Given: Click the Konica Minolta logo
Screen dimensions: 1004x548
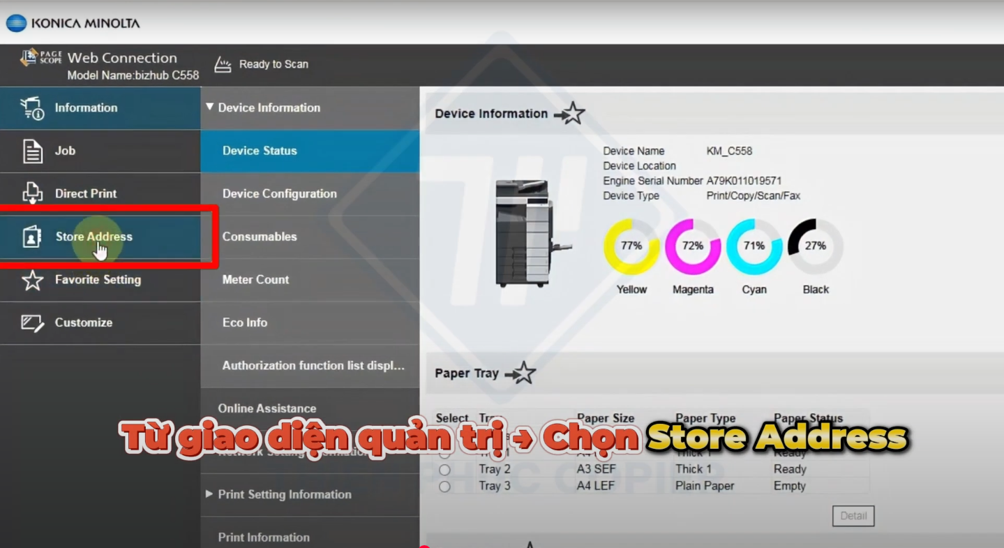Looking at the screenshot, I should tap(73, 23).
